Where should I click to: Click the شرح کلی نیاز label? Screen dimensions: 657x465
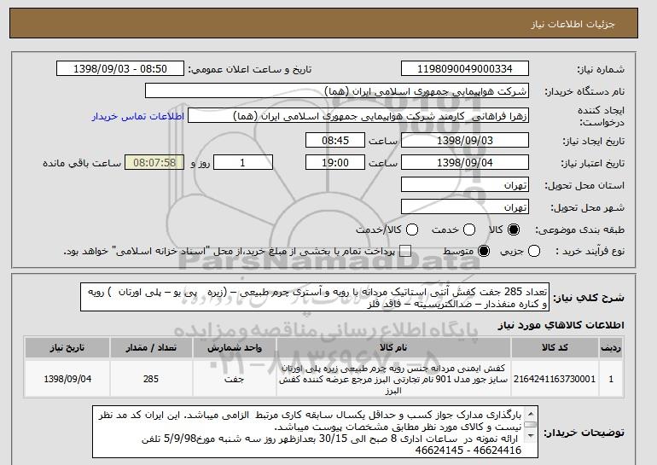589,298
